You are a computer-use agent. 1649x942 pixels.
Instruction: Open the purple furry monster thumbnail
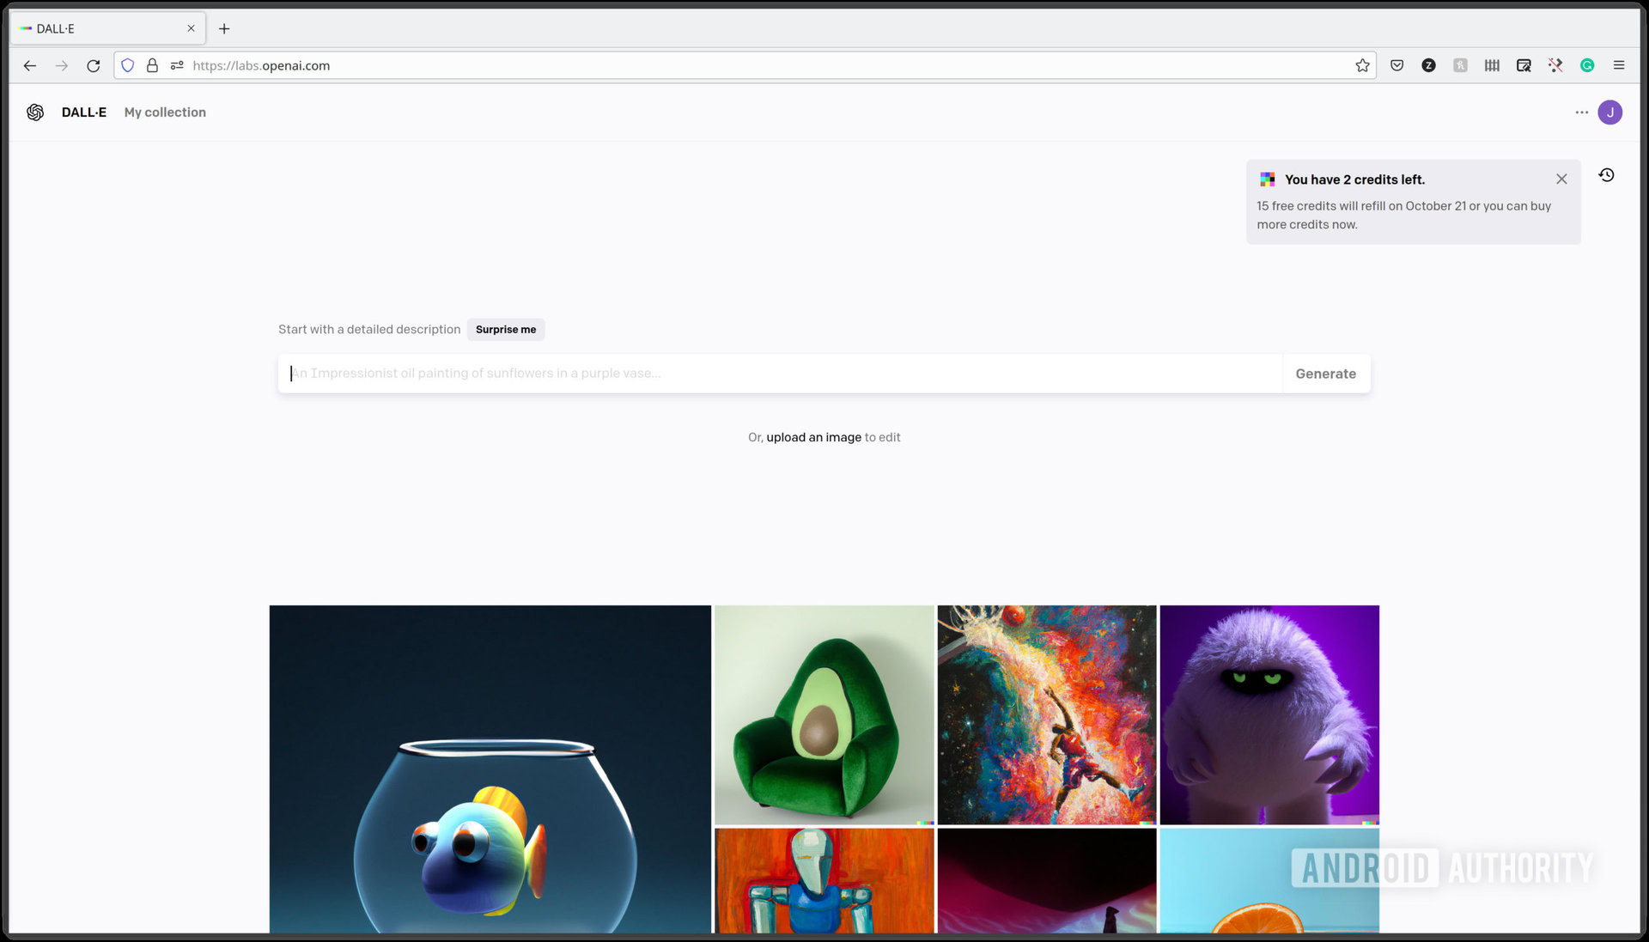coord(1269,714)
